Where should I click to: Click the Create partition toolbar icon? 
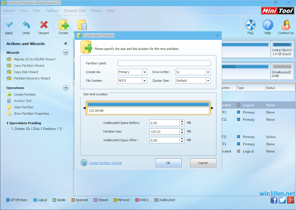tap(63, 25)
